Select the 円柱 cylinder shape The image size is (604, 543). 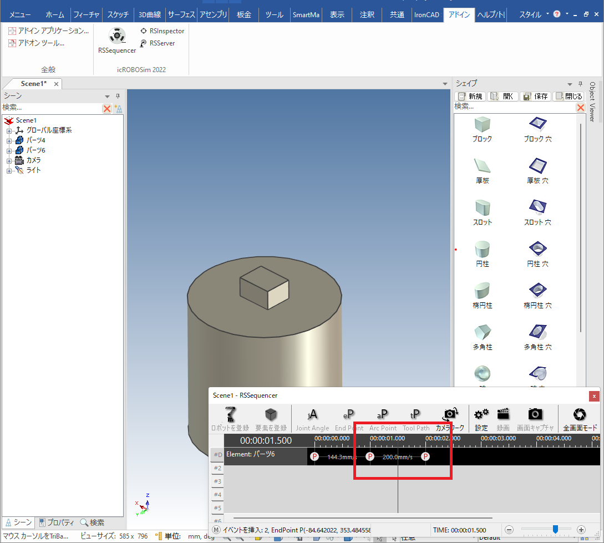482,250
